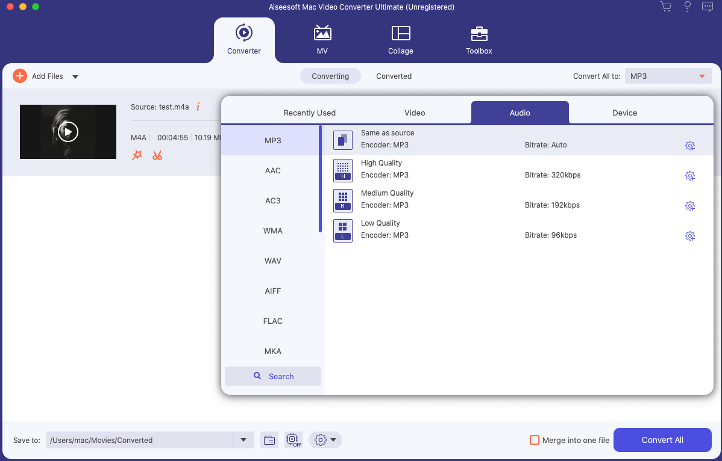The width and height of the screenshot is (722, 461).
Task: Open custom settings gear for Medium Quality
Action: coord(690,206)
